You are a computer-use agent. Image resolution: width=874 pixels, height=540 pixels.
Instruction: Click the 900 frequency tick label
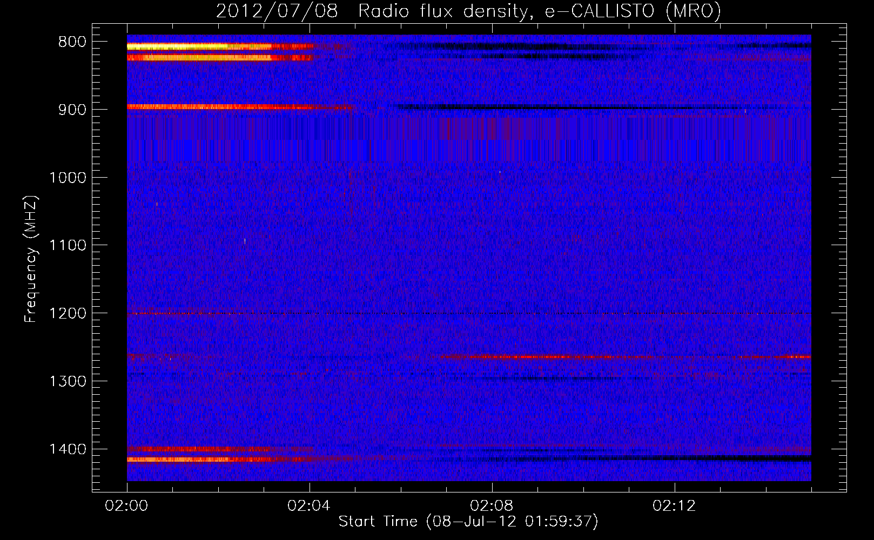[72, 110]
